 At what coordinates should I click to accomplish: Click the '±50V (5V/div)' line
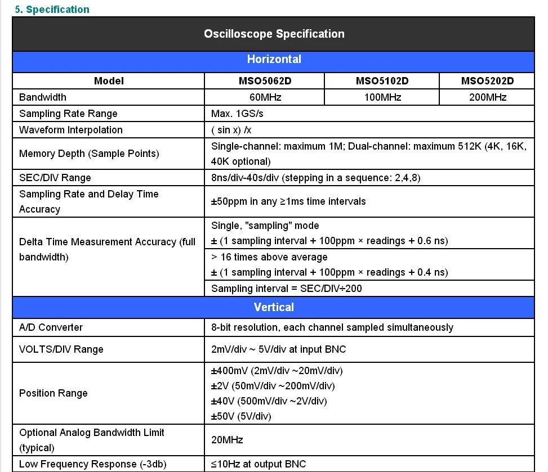point(241,416)
